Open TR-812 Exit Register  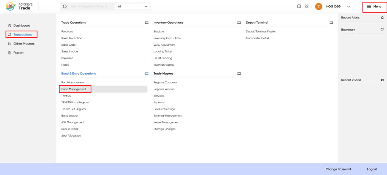coord(74,109)
